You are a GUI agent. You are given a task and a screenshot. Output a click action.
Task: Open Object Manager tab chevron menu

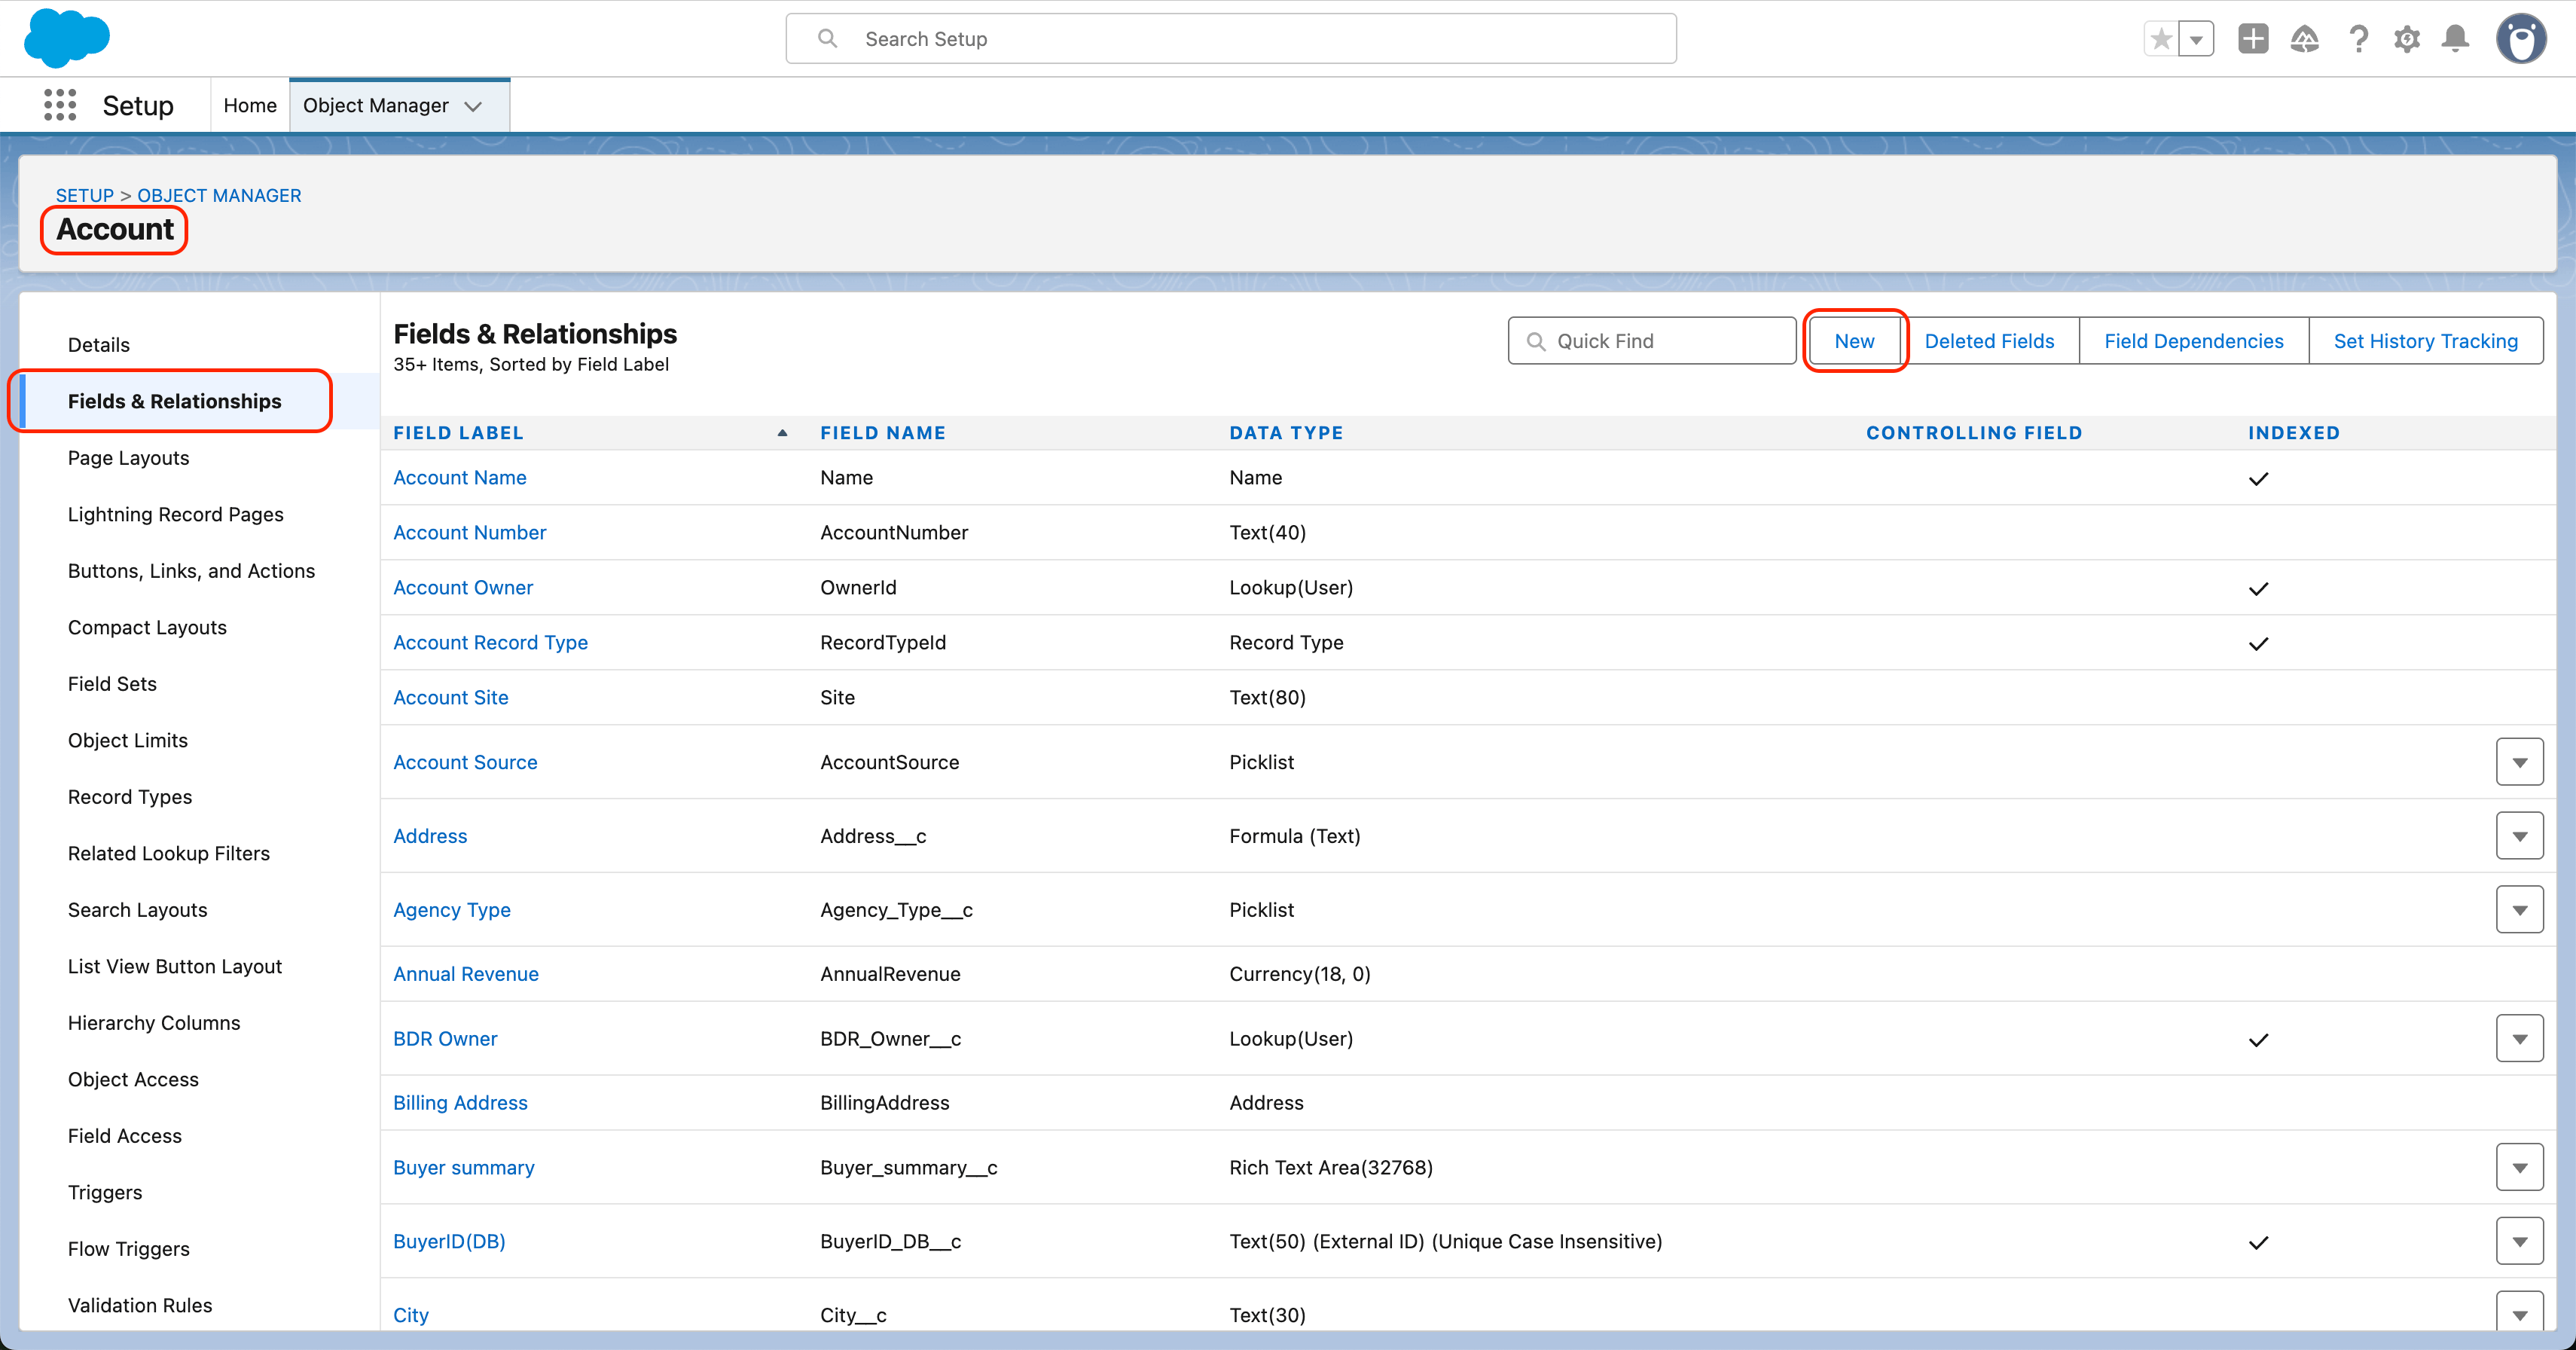pos(474,106)
